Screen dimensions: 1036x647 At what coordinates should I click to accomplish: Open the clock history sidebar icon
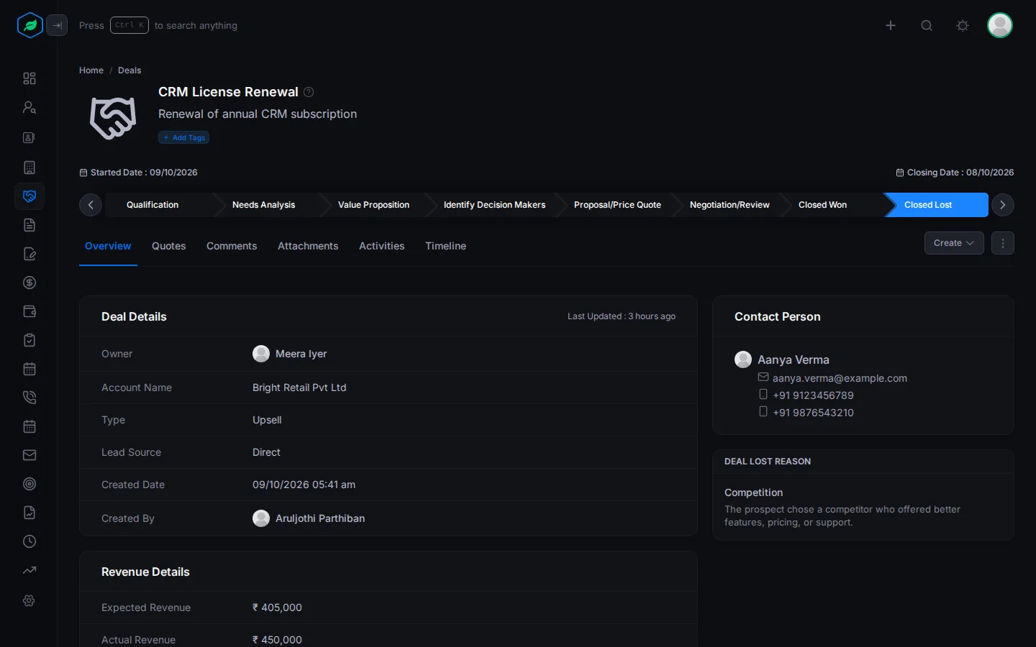coord(29,541)
